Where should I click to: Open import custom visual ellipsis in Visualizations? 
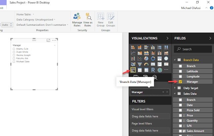166,70
